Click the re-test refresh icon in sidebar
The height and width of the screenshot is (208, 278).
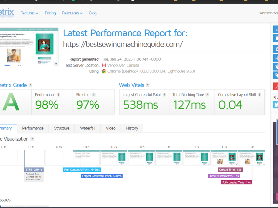click(x=276, y=29)
